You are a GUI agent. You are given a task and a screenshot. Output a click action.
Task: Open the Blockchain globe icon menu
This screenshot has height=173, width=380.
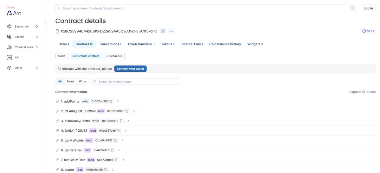click(x=9, y=27)
